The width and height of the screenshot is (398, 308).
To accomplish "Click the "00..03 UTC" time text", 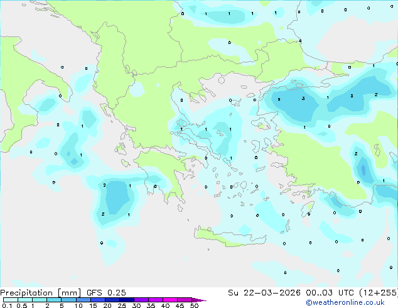I will coord(330,293).
